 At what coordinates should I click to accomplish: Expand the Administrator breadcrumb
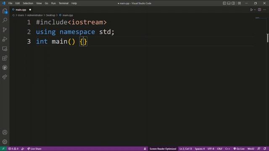click(x=35, y=15)
